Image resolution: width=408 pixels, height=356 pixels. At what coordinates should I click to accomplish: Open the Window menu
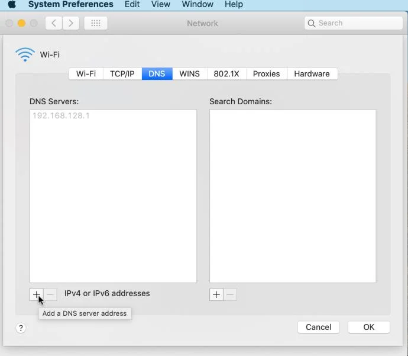click(x=197, y=4)
